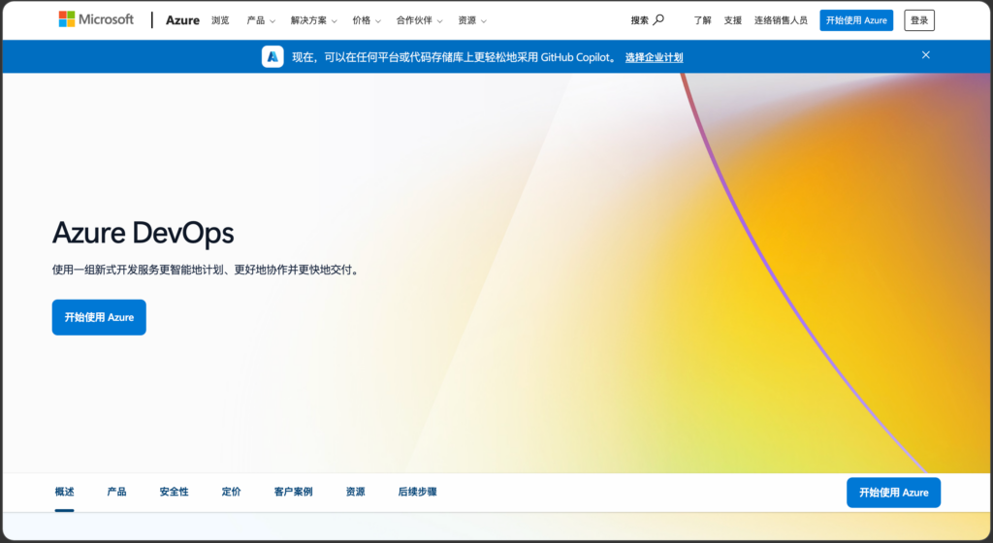Switch to the 产品 tab in the section bar
This screenshot has height=543, width=993.
point(116,492)
